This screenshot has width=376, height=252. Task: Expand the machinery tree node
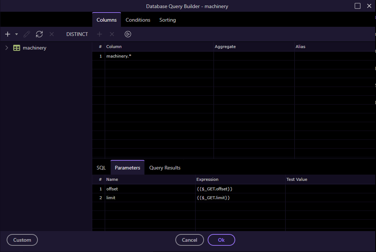tap(6, 48)
